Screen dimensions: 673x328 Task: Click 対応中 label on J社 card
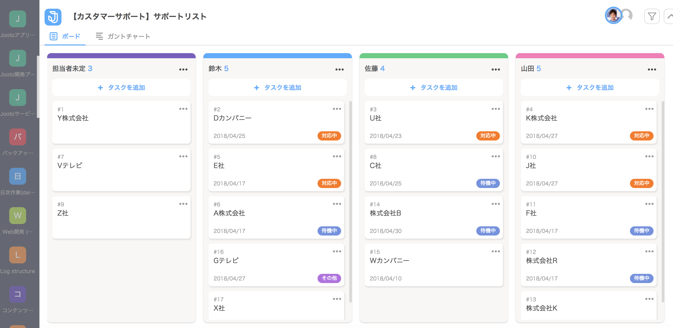(642, 183)
